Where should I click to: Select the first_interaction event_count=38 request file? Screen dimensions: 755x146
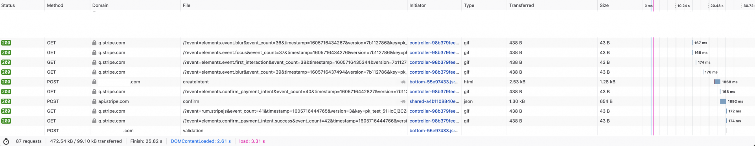(x=295, y=62)
